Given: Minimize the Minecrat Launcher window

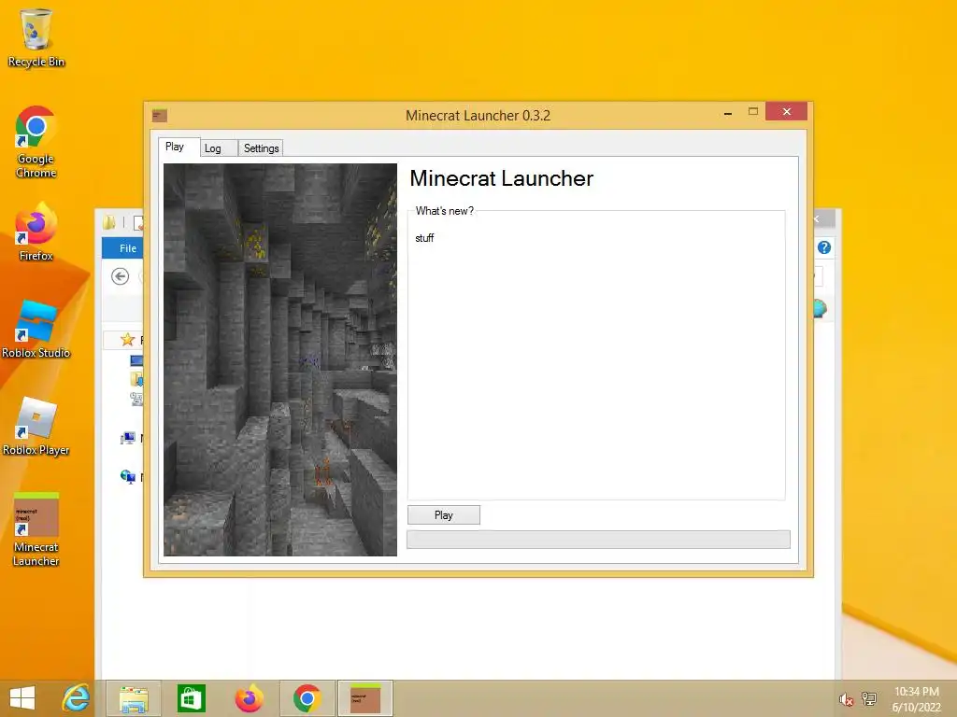Looking at the screenshot, I should 727,113.
